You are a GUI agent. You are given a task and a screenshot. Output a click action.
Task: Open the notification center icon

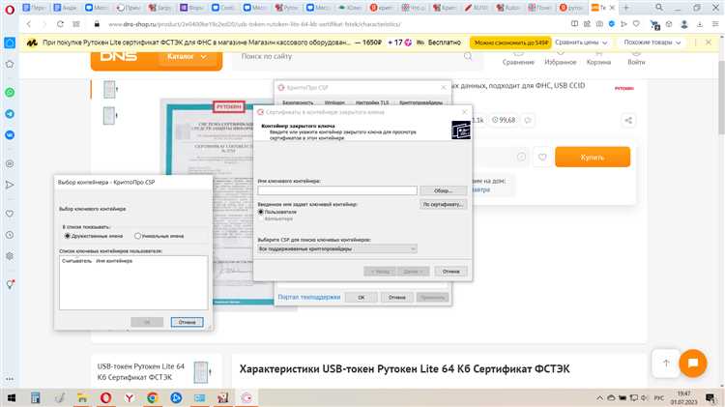click(710, 397)
